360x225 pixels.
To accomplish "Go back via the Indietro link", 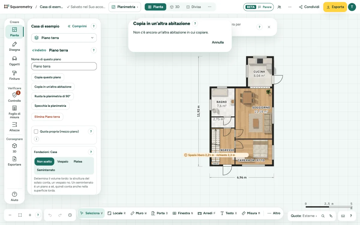I will (39, 50).
